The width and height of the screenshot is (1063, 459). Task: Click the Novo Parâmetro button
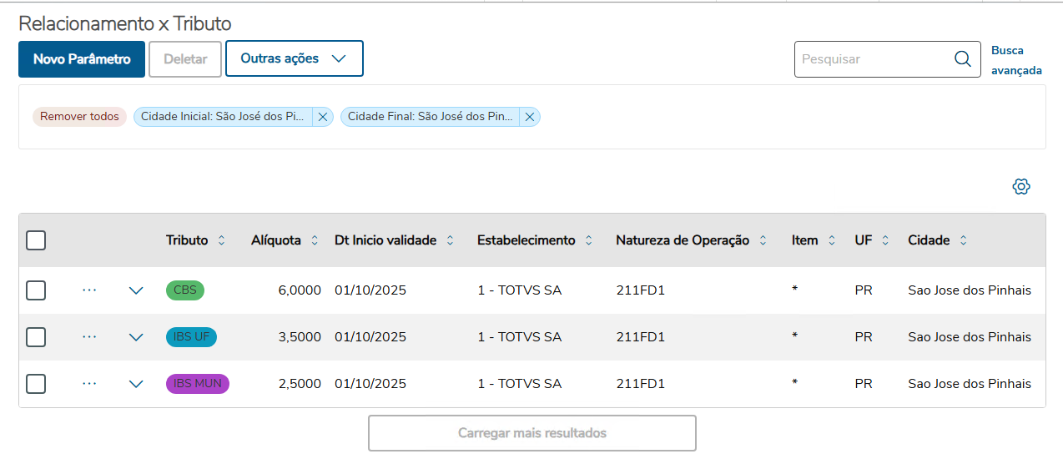point(82,59)
